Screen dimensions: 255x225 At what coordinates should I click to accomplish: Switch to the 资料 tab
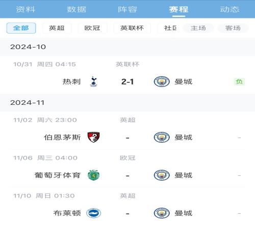[x=25, y=9]
